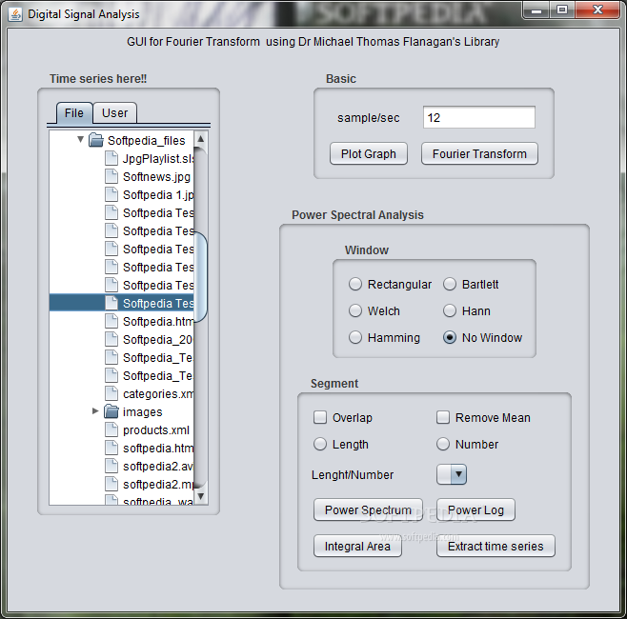The width and height of the screenshot is (627, 619).
Task: Expand the images folder
Action: click(x=95, y=410)
